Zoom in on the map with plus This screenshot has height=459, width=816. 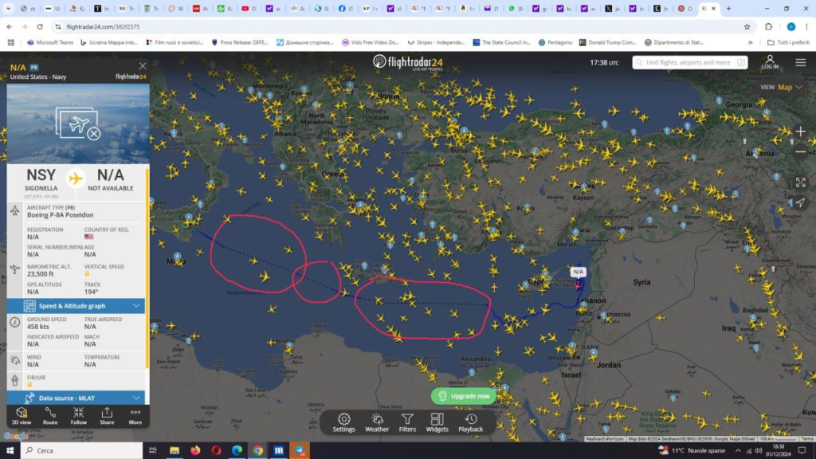[800, 131]
